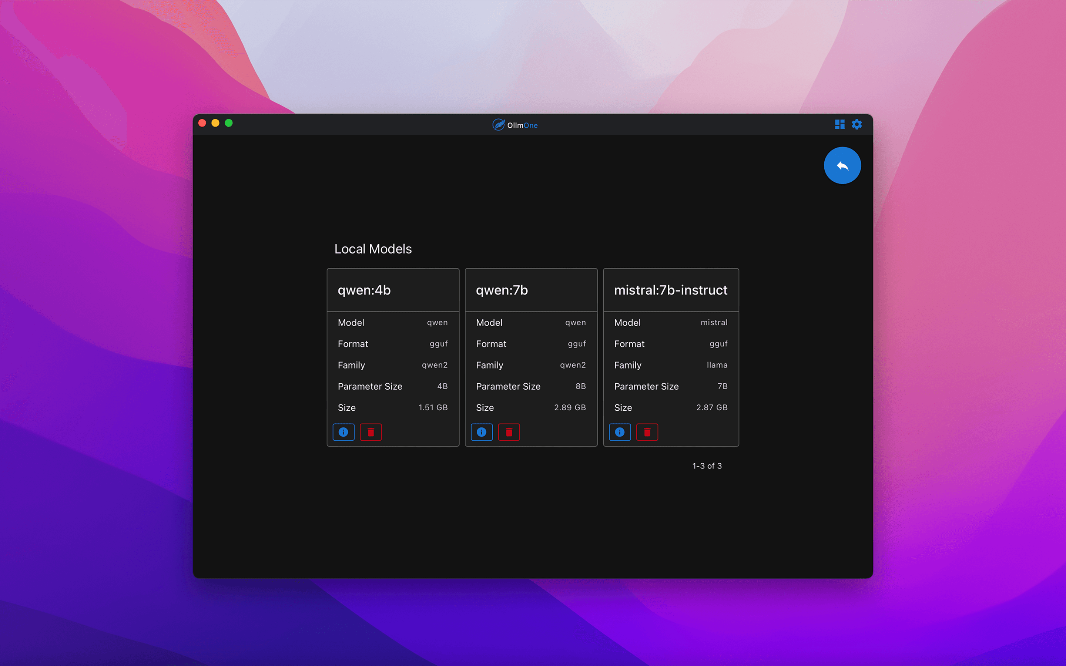Click the 2.87 GB size value
This screenshot has height=666, width=1066.
pyautogui.click(x=712, y=407)
